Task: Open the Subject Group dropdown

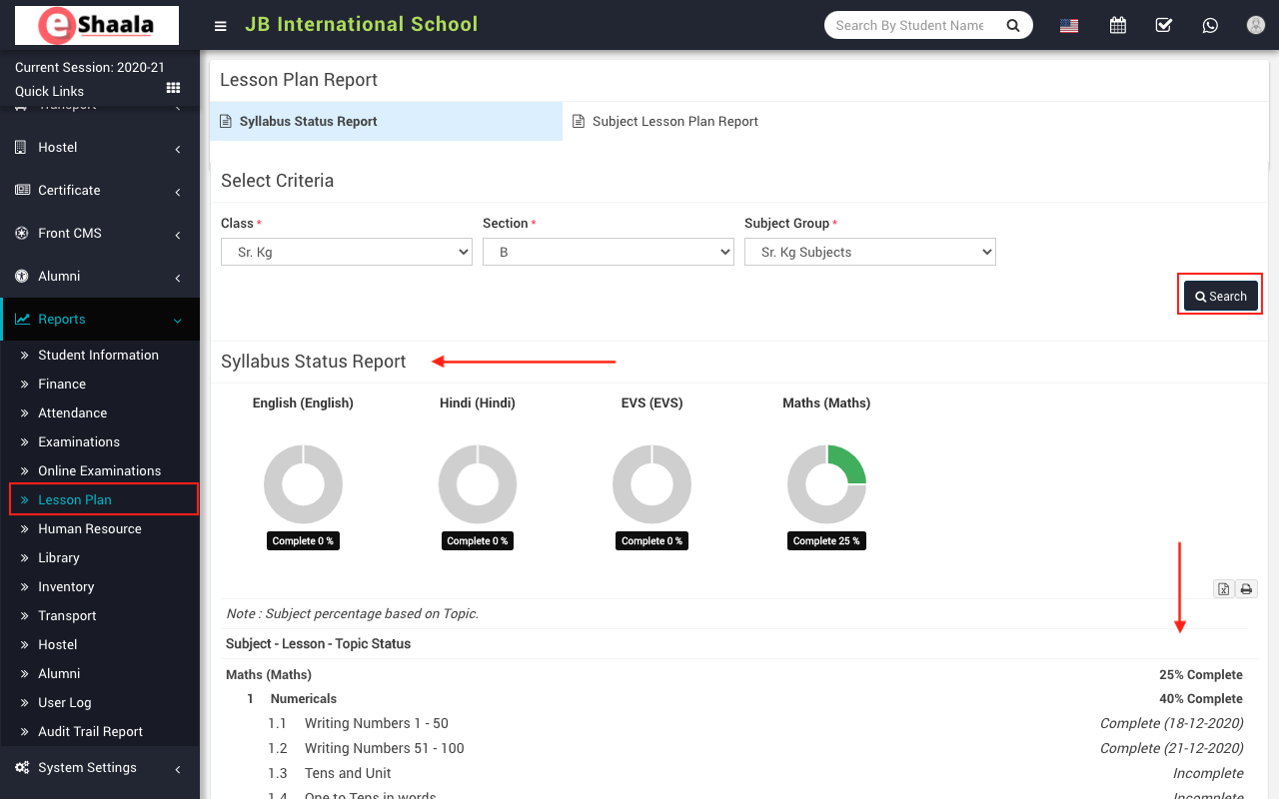Action: pyautogui.click(x=869, y=253)
